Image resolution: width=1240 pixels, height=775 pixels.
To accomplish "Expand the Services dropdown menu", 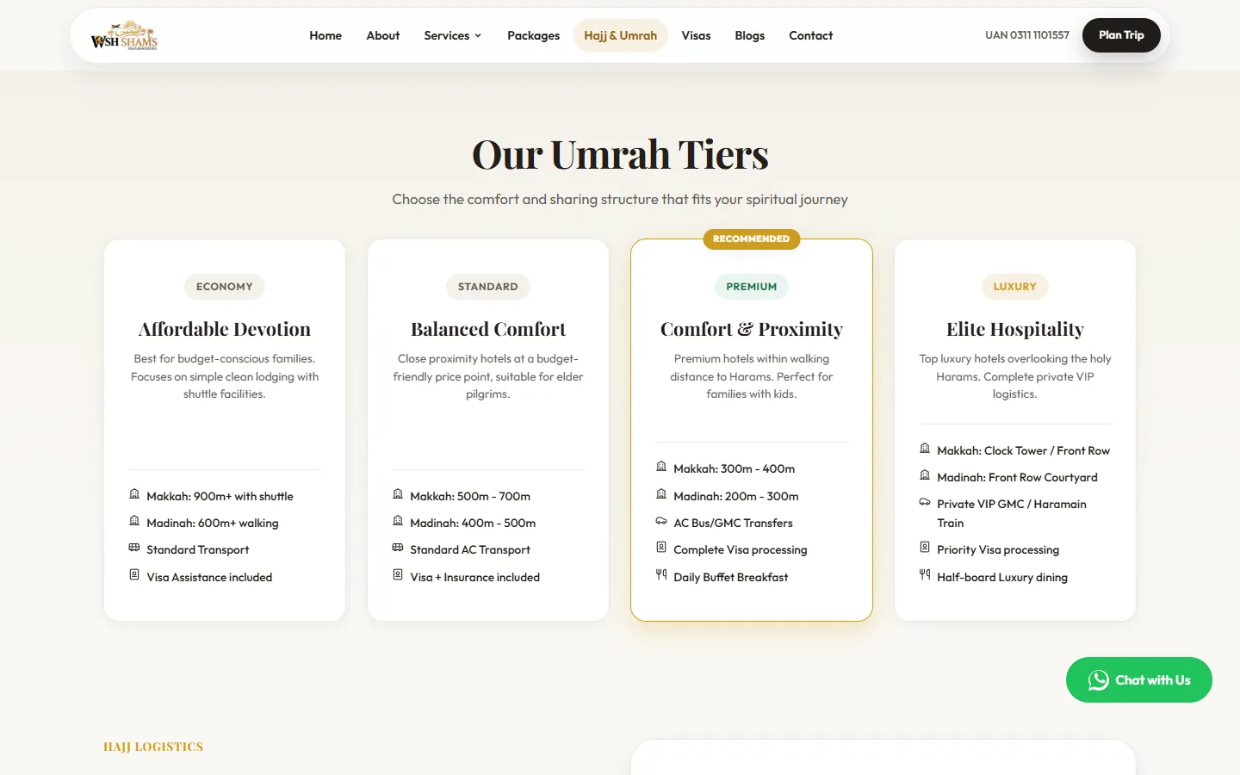I will pyautogui.click(x=453, y=35).
